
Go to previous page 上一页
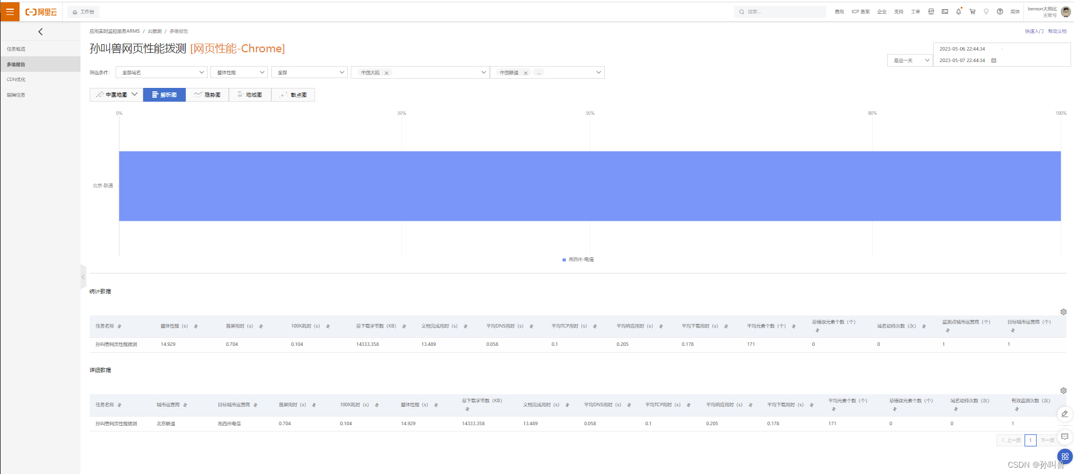pyautogui.click(x=1011, y=440)
